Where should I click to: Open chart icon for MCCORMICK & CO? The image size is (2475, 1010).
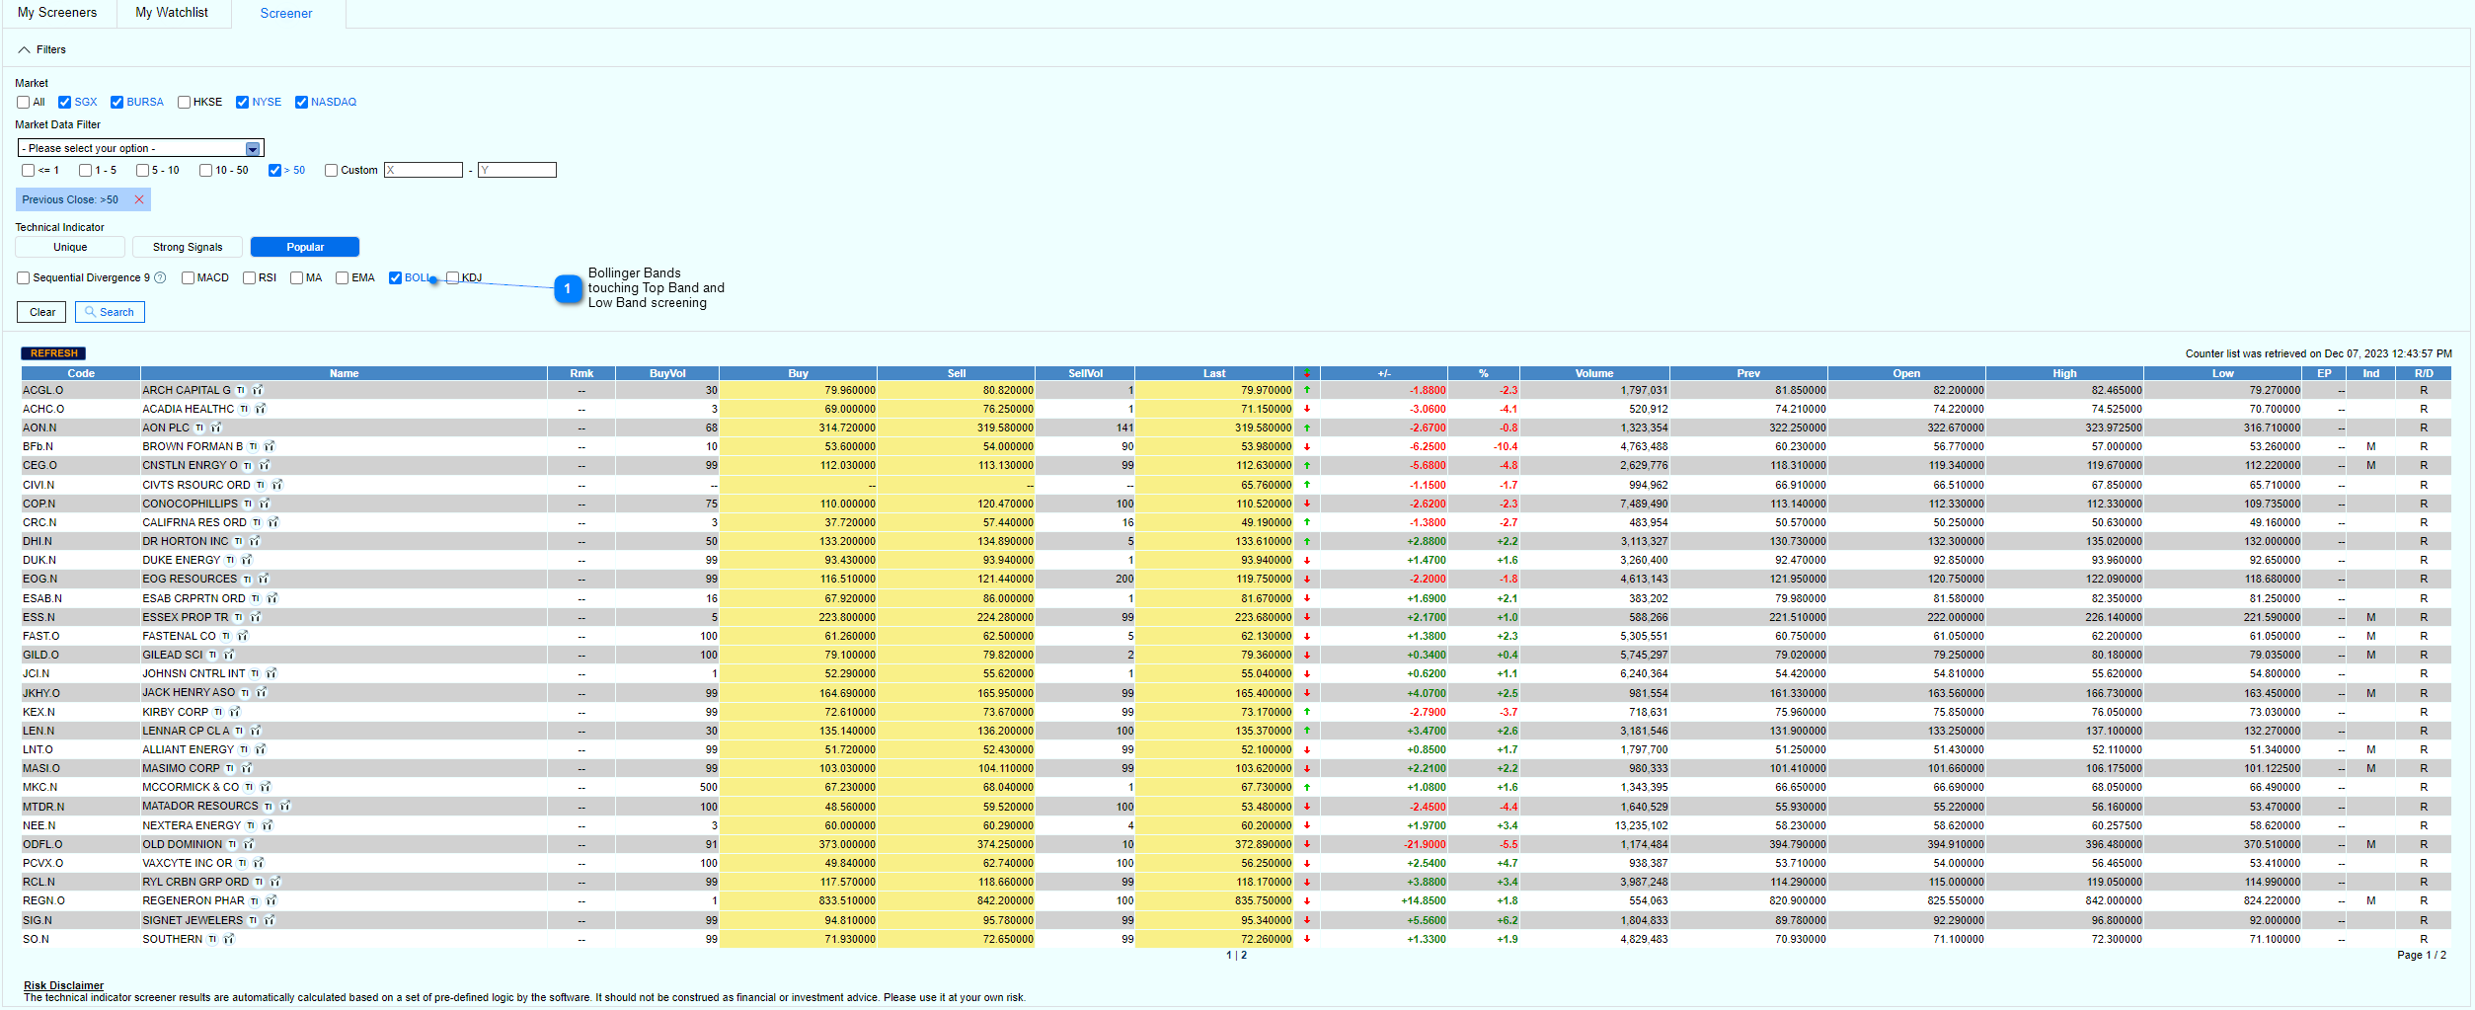pyautogui.click(x=266, y=787)
